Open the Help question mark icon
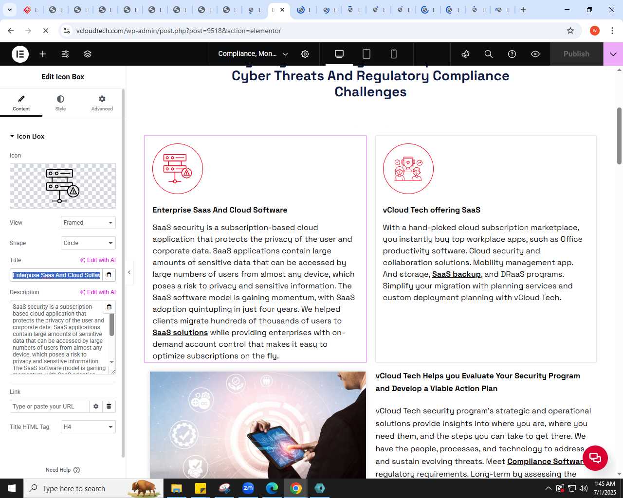This screenshot has height=498, width=623. pyautogui.click(x=512, y=54)
